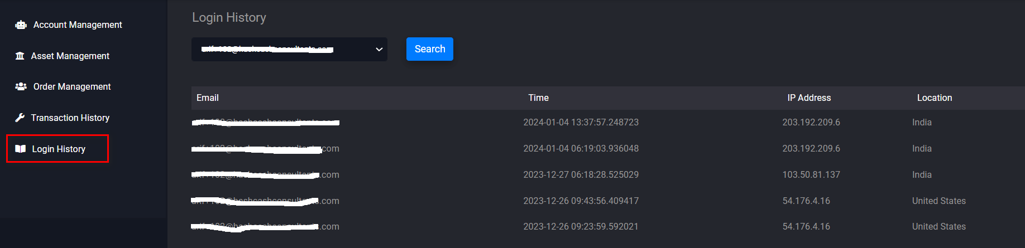Open the email selection dropdown
The width and height of the screenshot is (1025, 248).
(289, 49)
